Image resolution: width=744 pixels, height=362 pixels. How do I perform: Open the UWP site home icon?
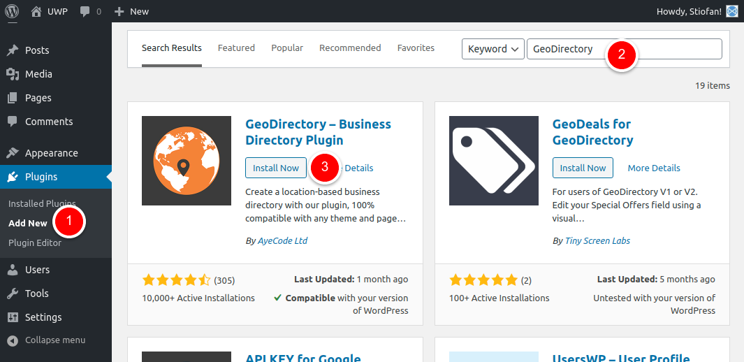pyautogui.click(x=36, y=11)
